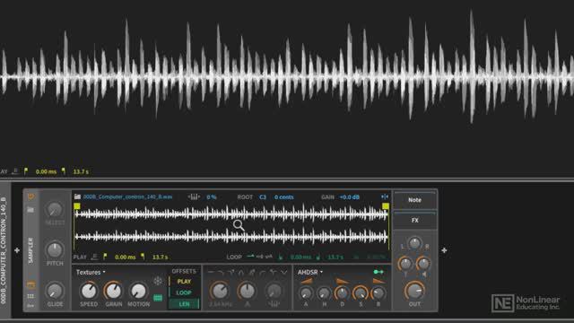Image resolution: width=574 pixels, height=323 pixels.
Task: Select the GAIN +0.0 dB value
Action: (x=349, y=197)
